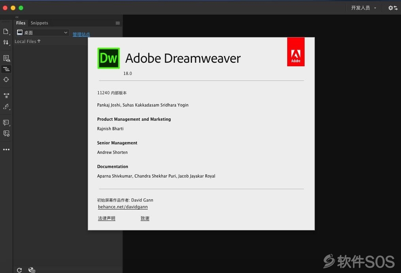
Task: Click the 'Product Management and Marketing' heading
Action: [134, 119]
